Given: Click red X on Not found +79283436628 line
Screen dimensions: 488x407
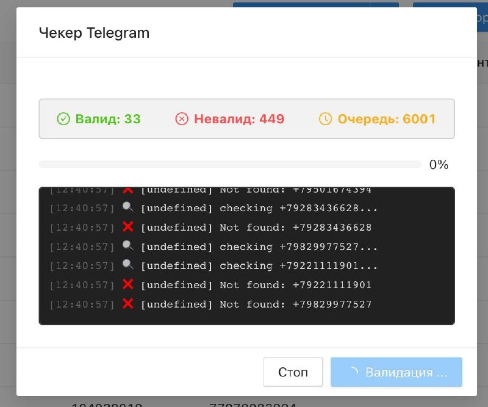Looking at the screenshot, I should (x=128, y=227).
